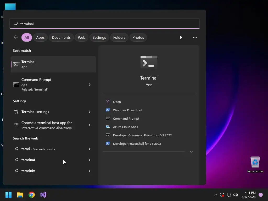Switch to the Apps filter tab
The height and width of the screenshot is (201, 268).
point(40,37)
